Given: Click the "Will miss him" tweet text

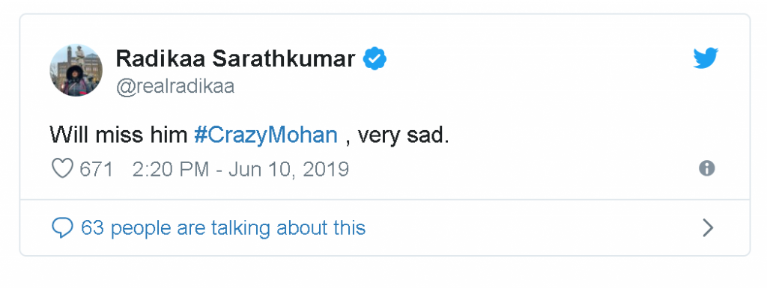Looking at the screenshot, I should 119,135.
